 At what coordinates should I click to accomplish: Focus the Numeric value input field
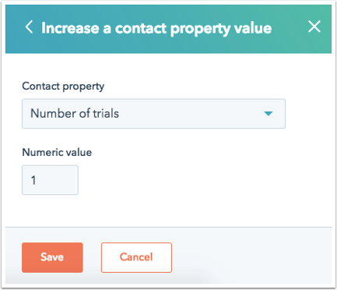click(x=50, y=180)
